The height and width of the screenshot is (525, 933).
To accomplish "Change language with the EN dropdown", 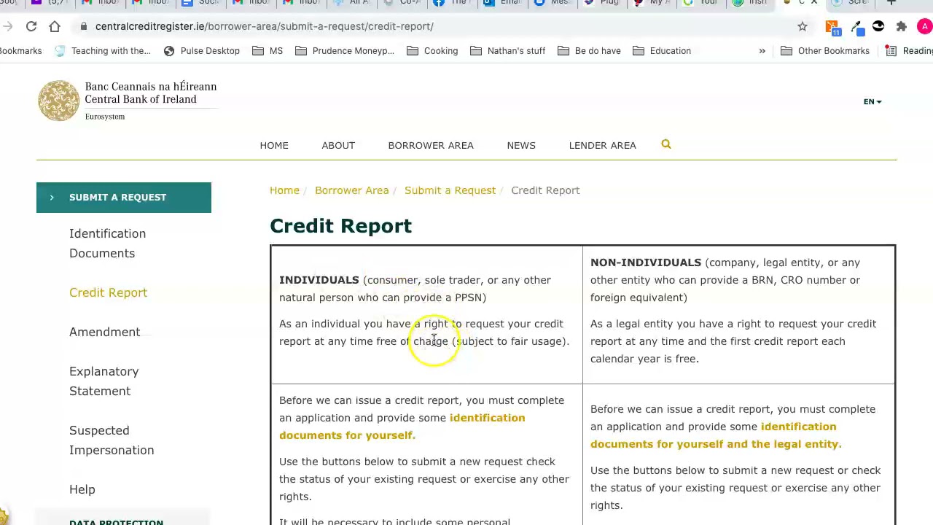I will pyautogui.click(x=873, y=101).
